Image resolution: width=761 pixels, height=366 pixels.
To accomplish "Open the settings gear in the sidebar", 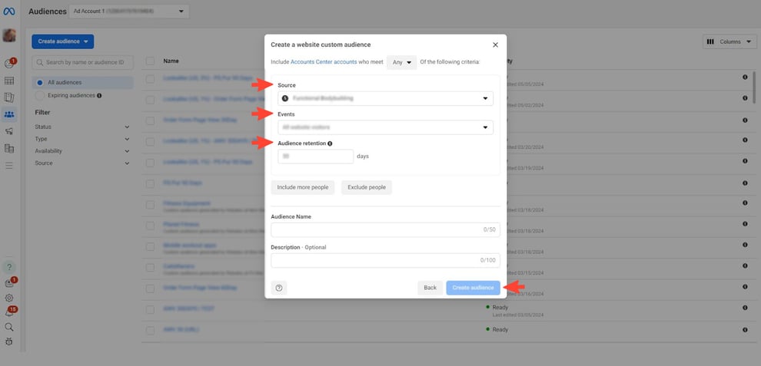I will pyautogui.click(x=9, y=298).
